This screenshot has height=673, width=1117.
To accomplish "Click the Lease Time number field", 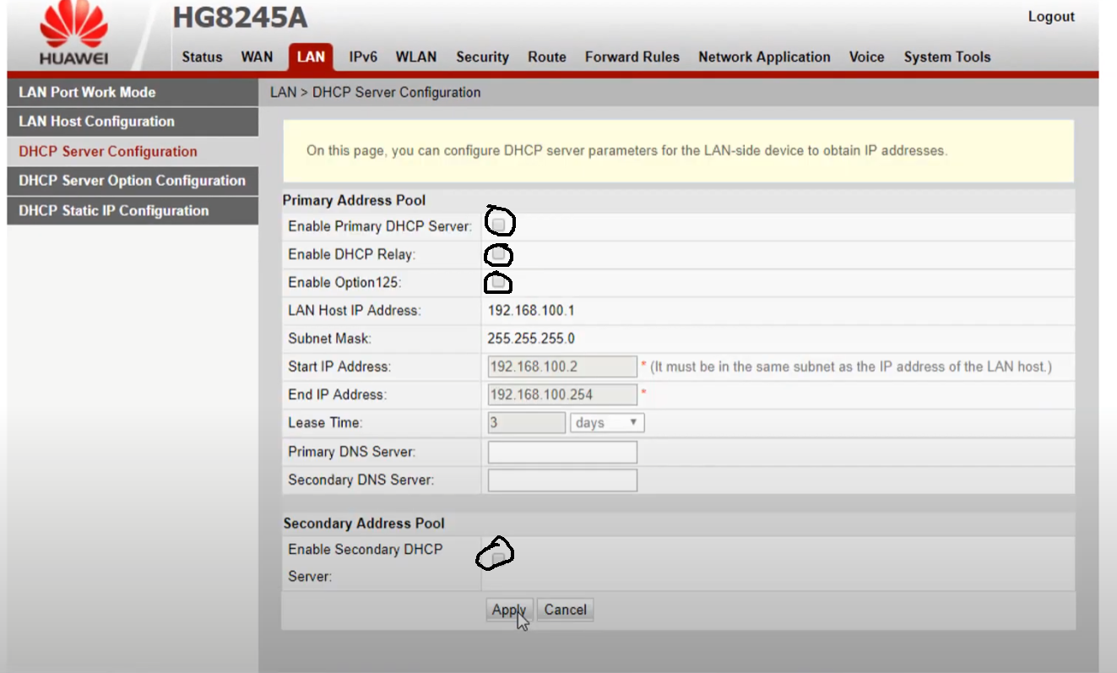I will pos(526,422).
